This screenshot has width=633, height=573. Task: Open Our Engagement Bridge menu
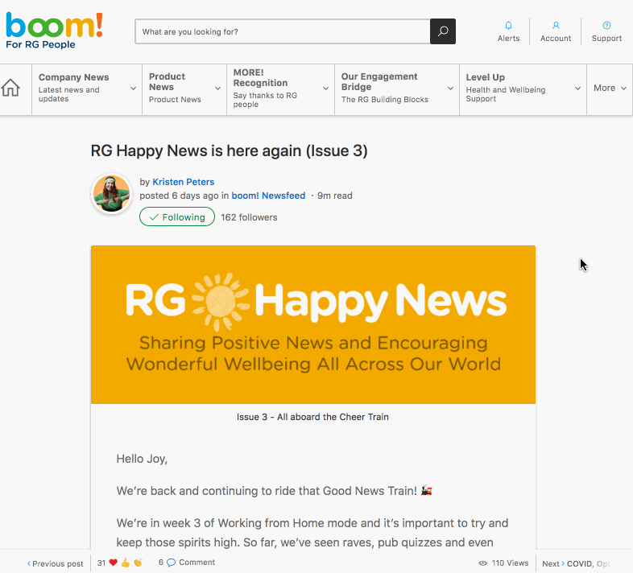pyautogui.click(x=396, y=89)
